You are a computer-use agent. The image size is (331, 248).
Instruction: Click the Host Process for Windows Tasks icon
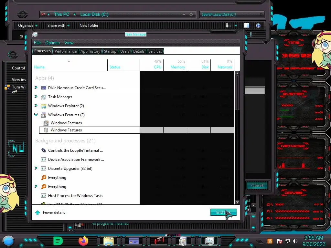click(44, 196)
